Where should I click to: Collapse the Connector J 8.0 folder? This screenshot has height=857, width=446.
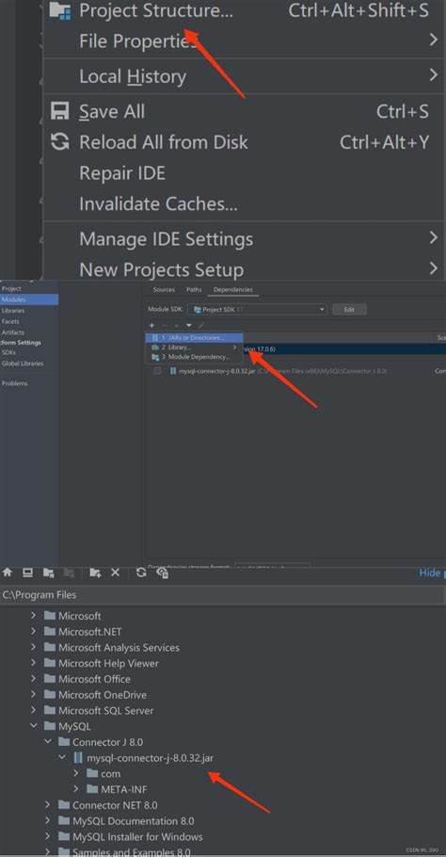(x=48, y=742)
